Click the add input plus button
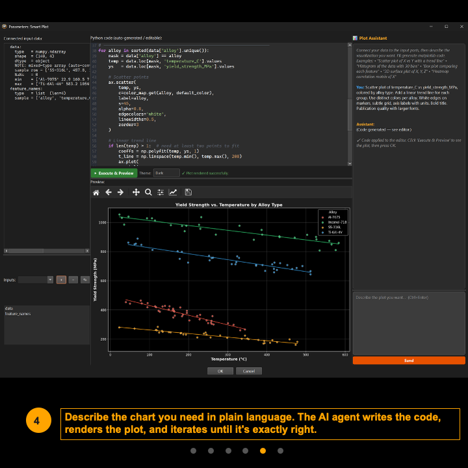Image resolution: width=468 pixels, height=468 pixels. point(60,279)
